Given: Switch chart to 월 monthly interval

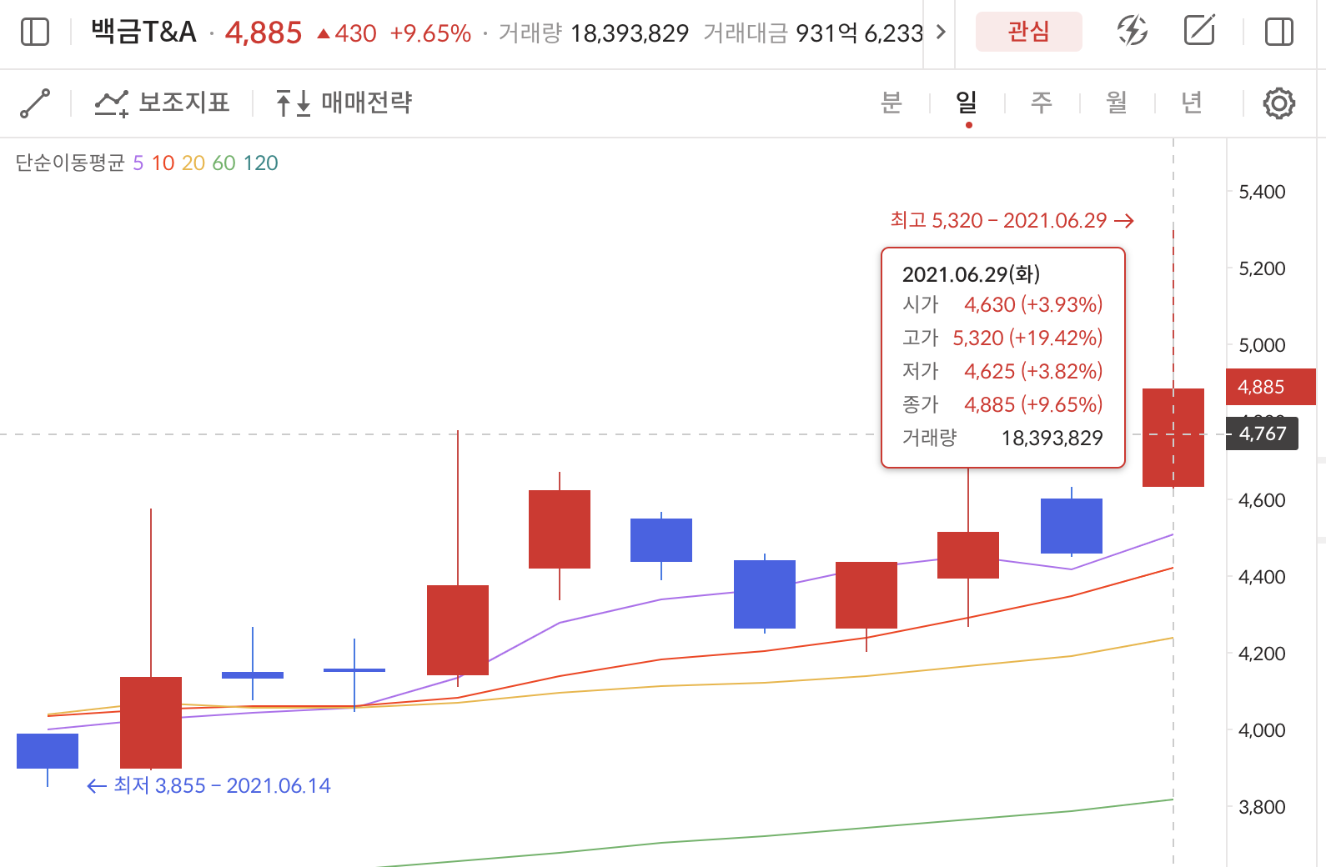Looking at the screenshot, I should click(x=1117, y=103).
